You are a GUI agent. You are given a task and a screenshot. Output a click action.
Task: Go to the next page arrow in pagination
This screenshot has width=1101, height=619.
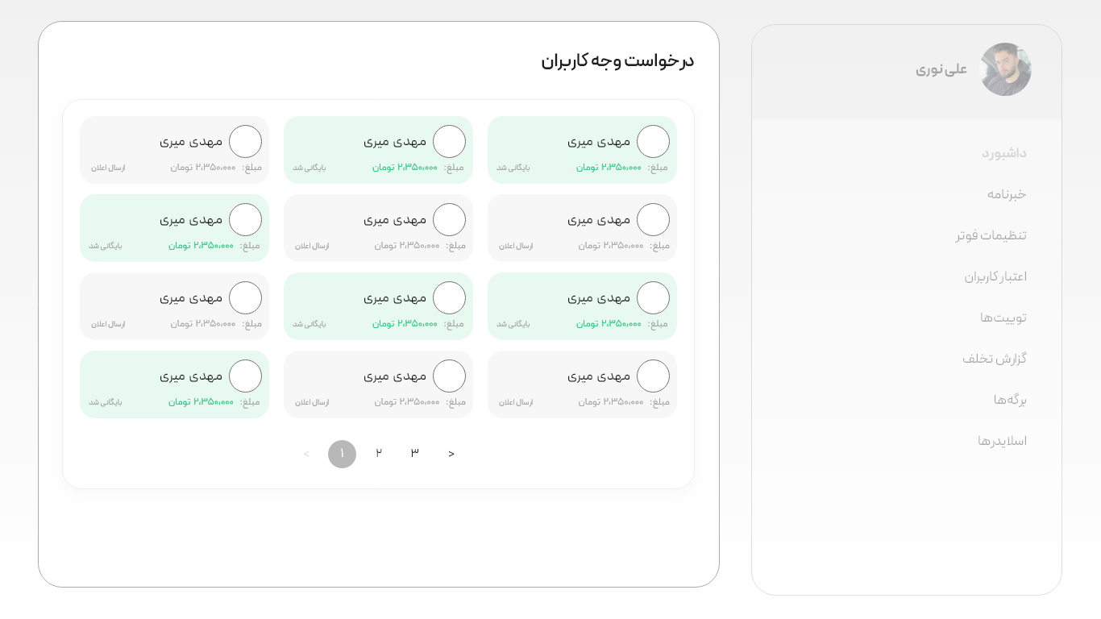tap(451, 454)
